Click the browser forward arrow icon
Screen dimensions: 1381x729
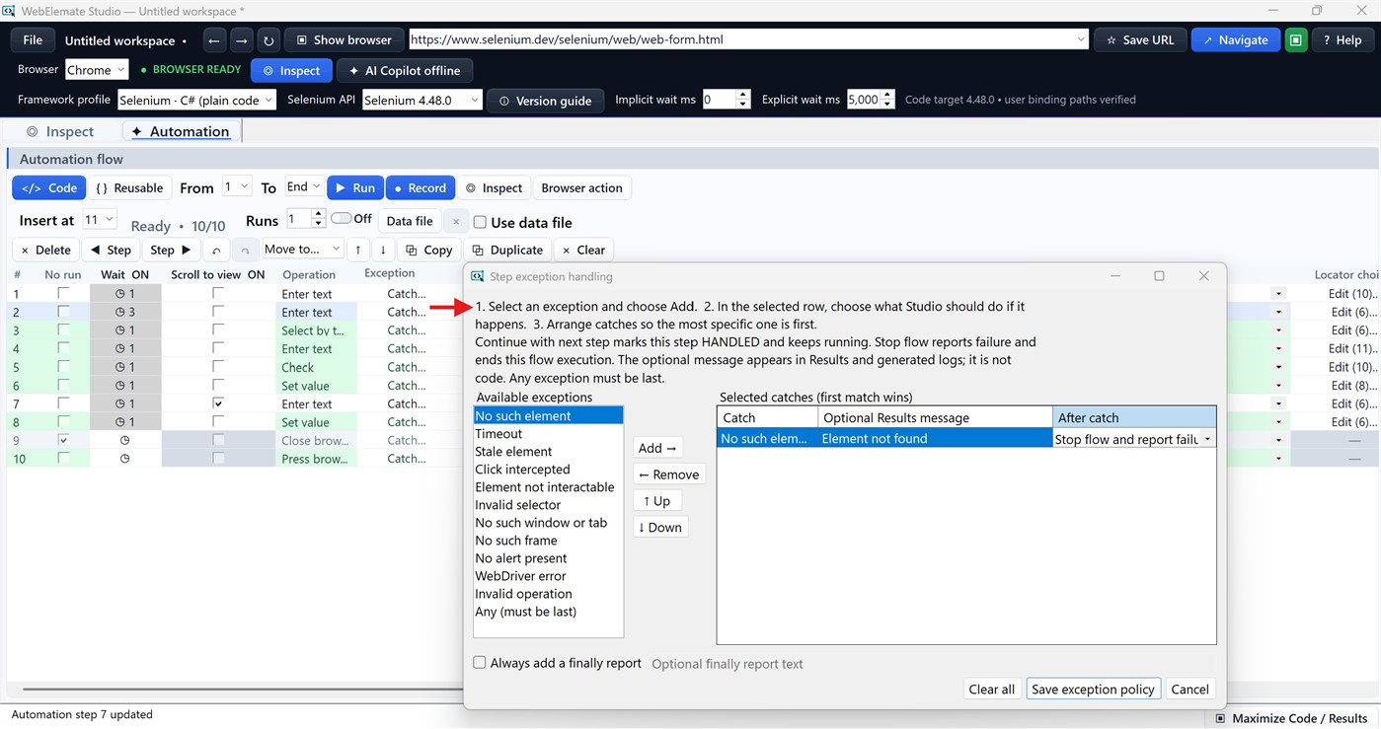(242, 40)
